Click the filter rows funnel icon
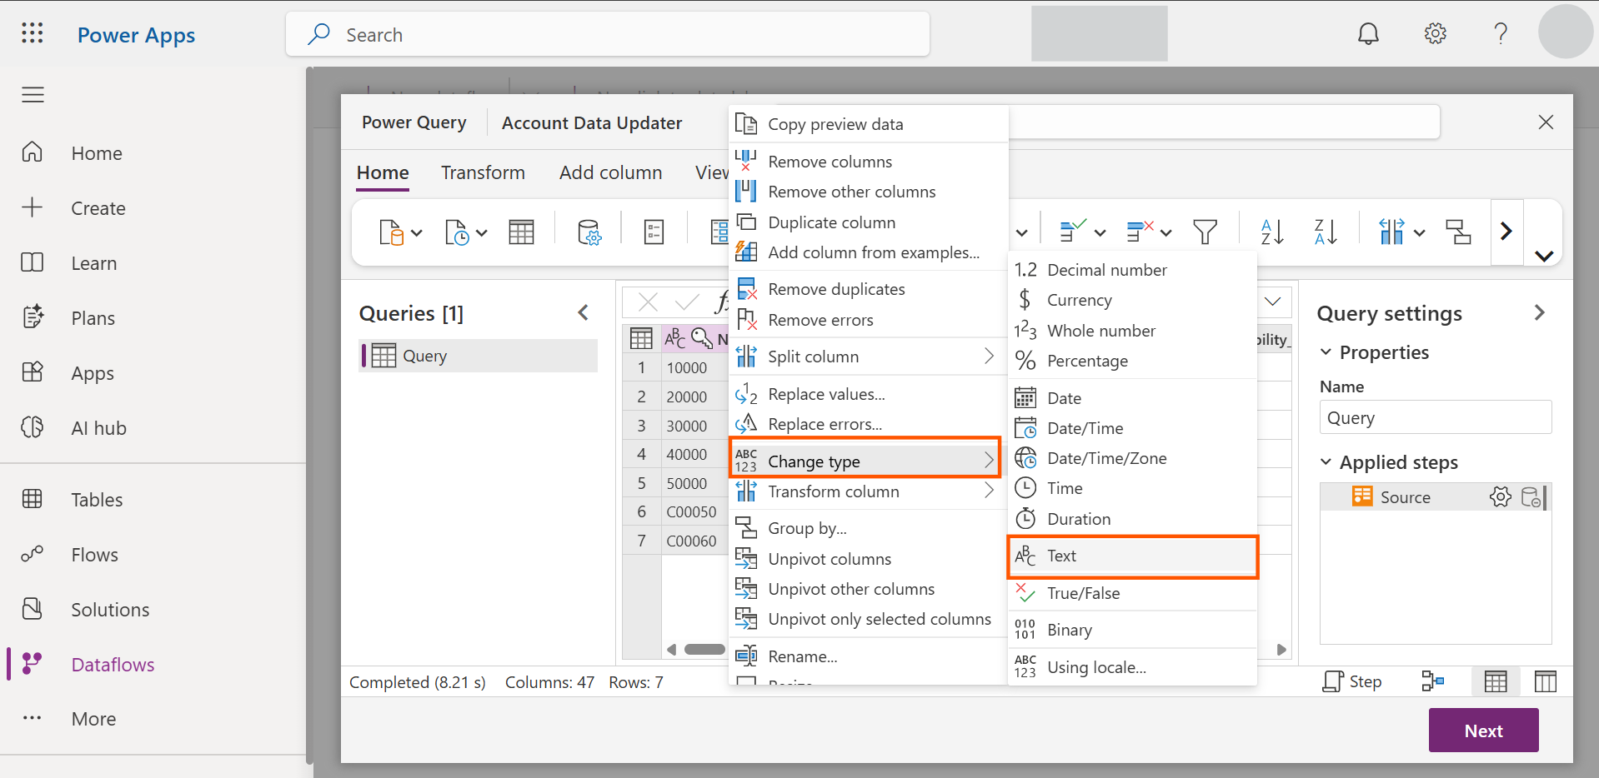Image resolution: width=1599 pixels, height=778 pixels. (x=1205, y=232)
